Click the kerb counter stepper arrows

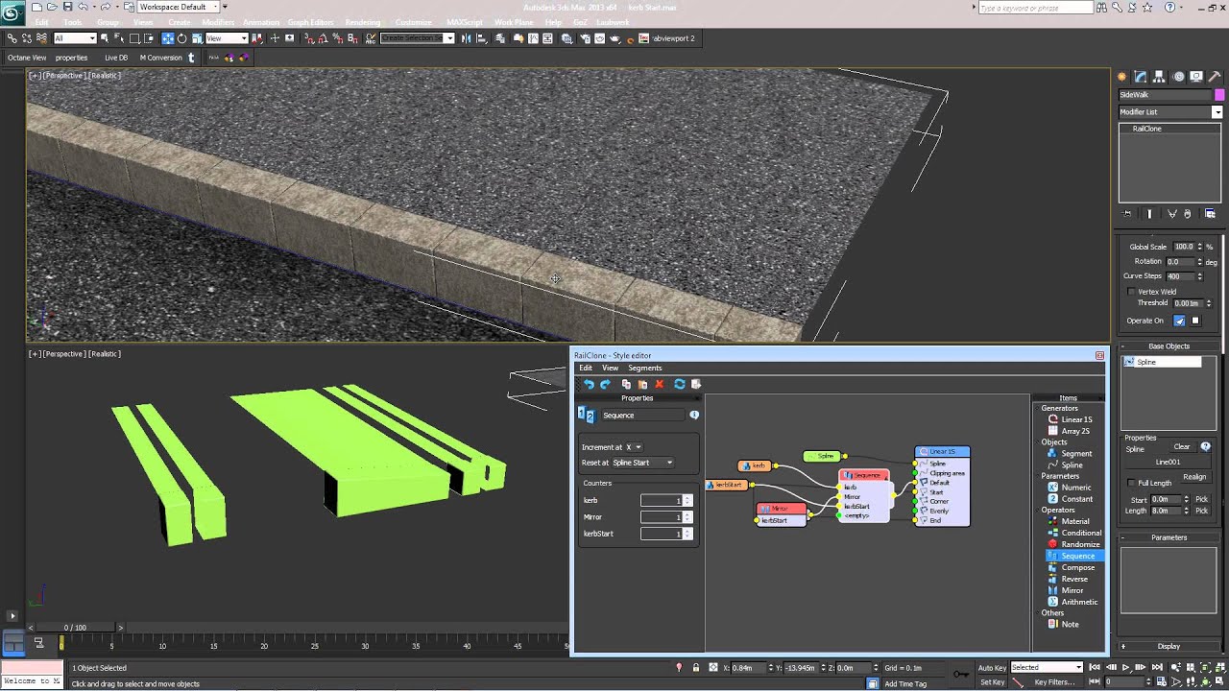[x=687, y=500]
